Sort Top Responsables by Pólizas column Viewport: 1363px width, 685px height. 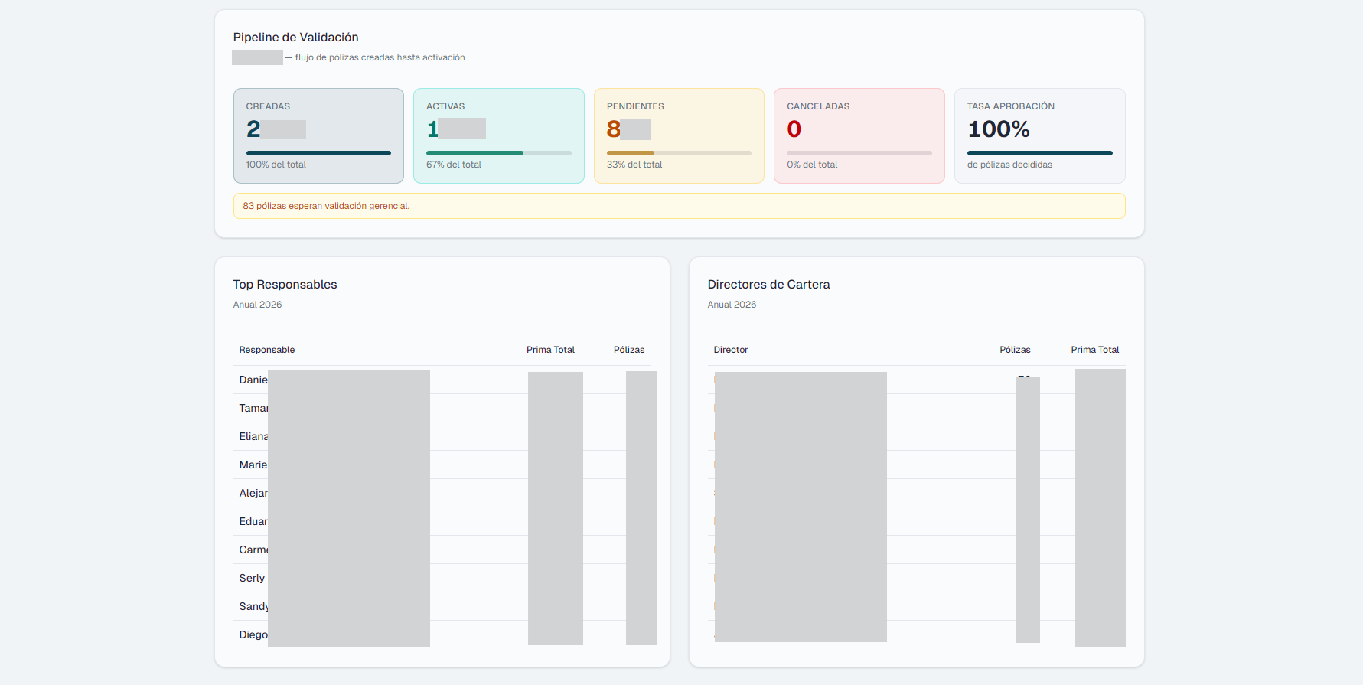click(628, 350)
